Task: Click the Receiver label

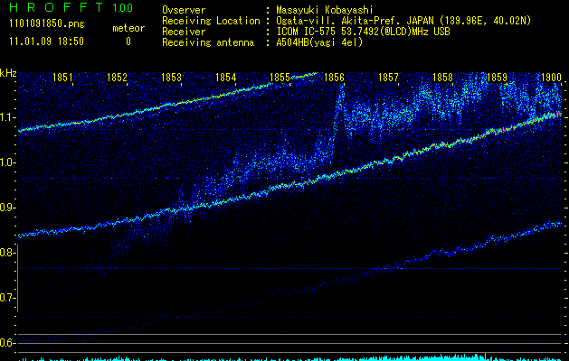Action: coord(184,32)
